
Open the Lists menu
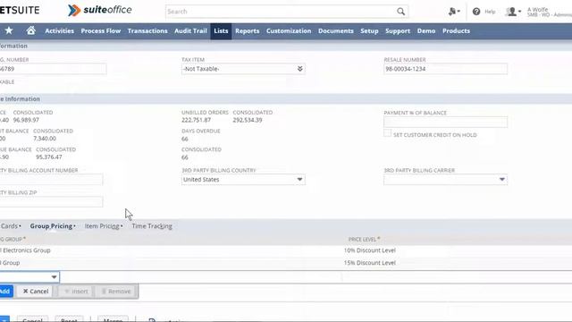(221, 31)
